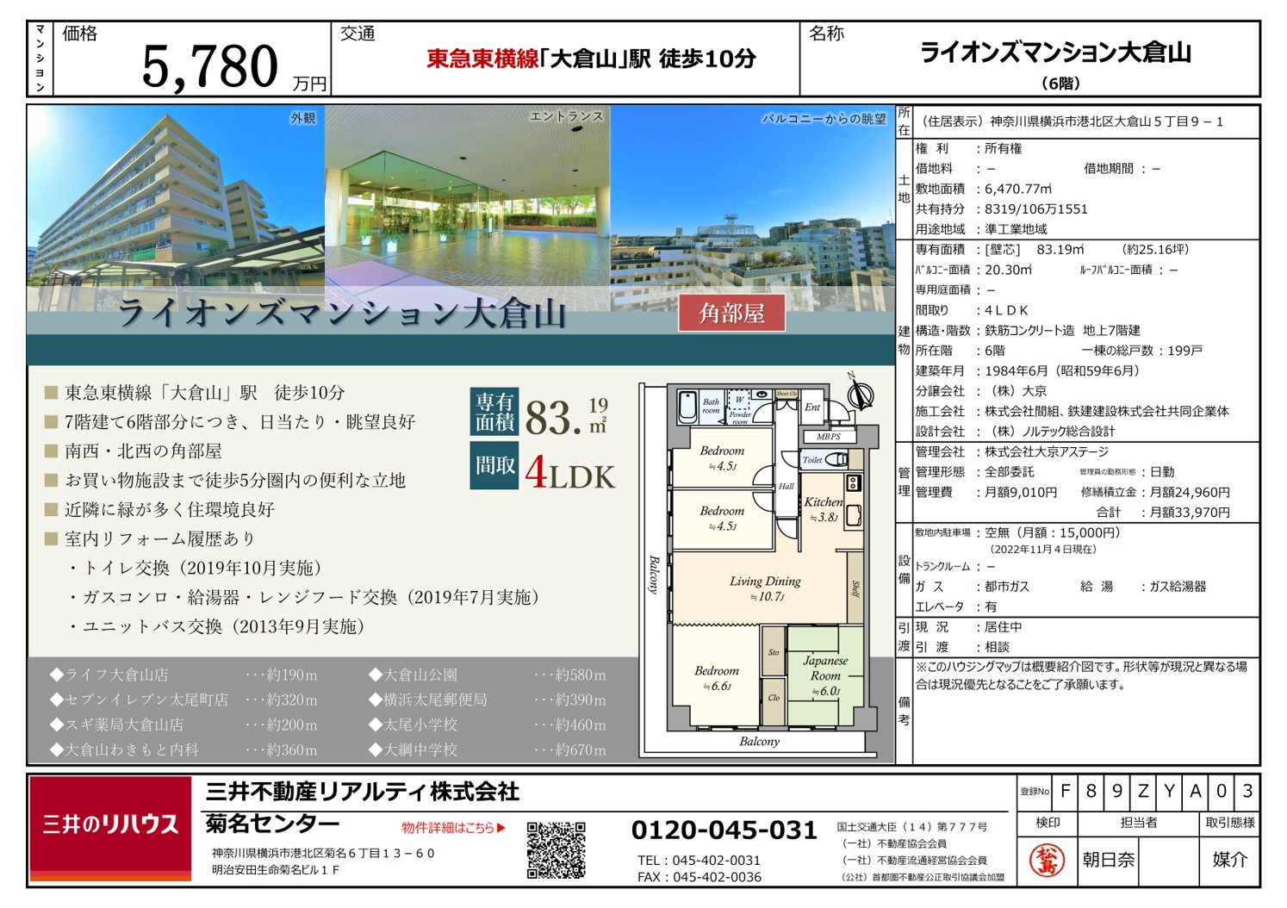
Task: Click the toilet bowl icon in floor plan
Action: (836, 460)
